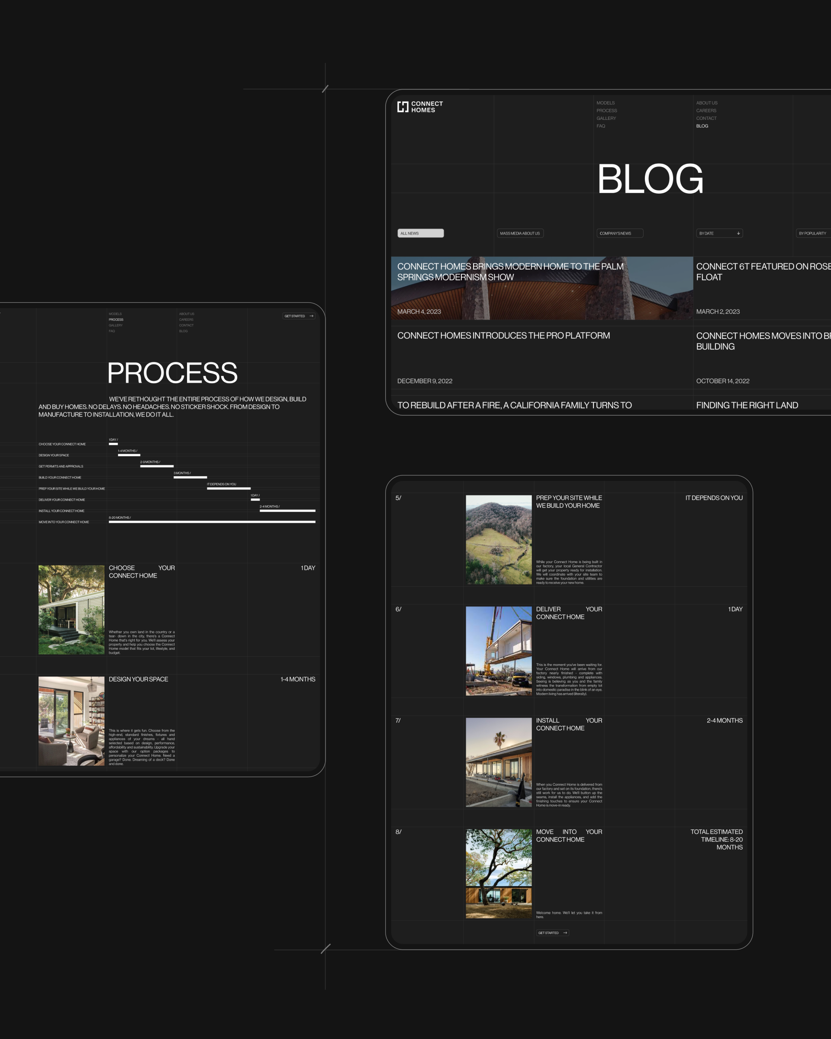
Task: Open the By Popularity sort dropdown
Action: pyautogui.click(x=812, y=233)
